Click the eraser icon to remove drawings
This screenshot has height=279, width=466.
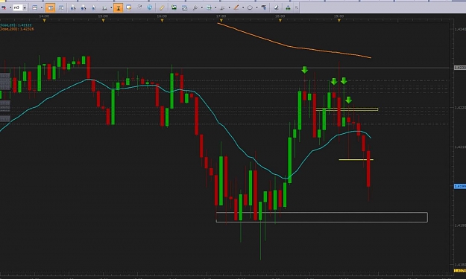[x=277, y=7]
